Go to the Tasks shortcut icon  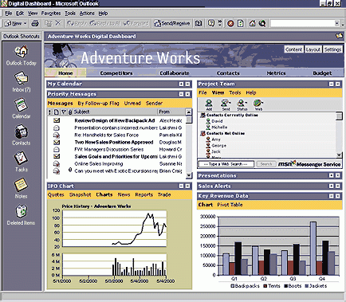pyautogui.click(x=21, y=158)
